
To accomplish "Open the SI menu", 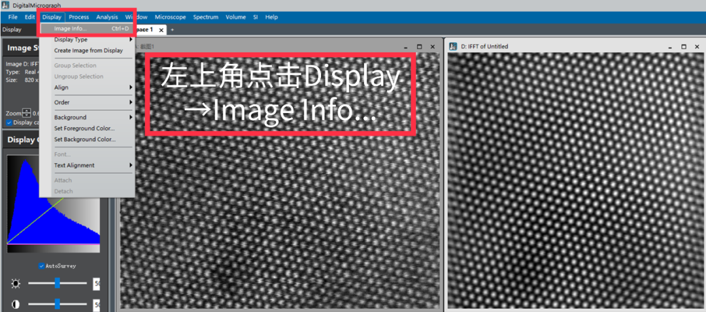I will 256,17.
